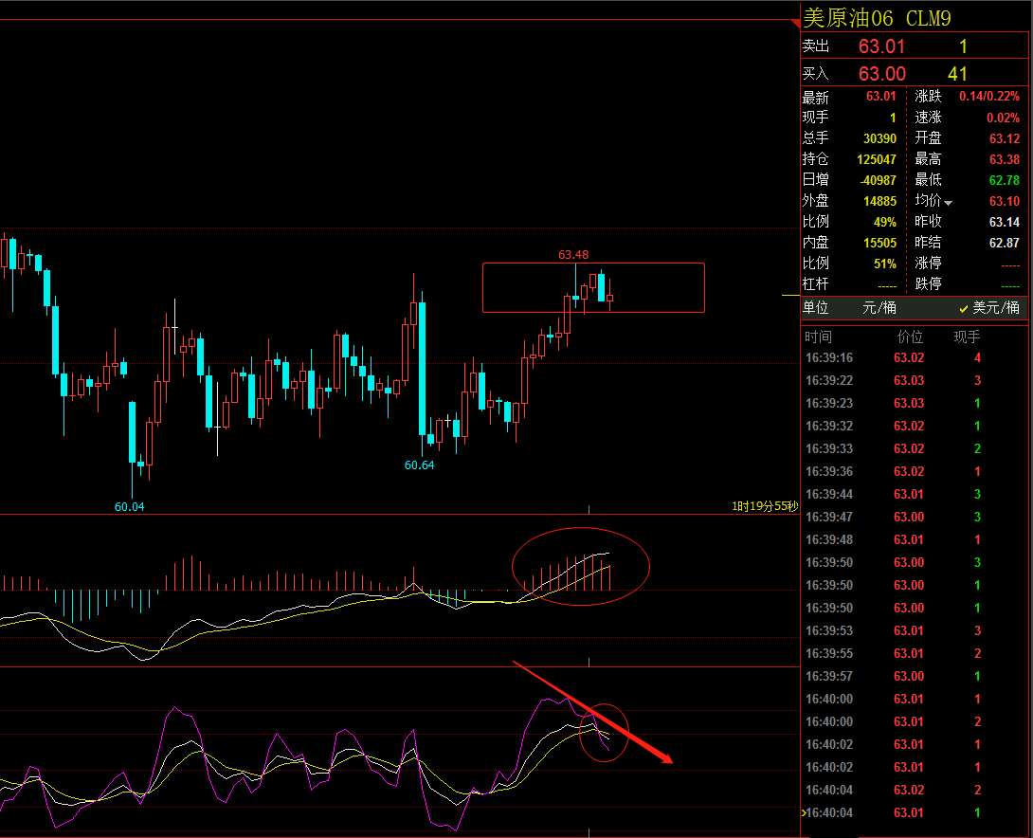Viewport: 1033px width, 838px height.
Task: Select the tick row at 16:39:44
Action: click(914, 494)
